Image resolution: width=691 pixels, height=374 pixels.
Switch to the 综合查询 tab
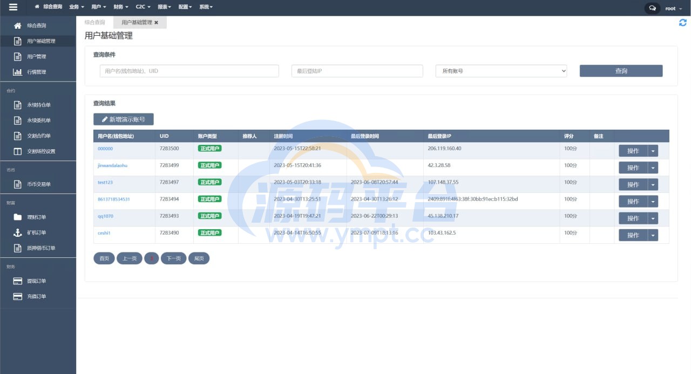pos(95,22)
